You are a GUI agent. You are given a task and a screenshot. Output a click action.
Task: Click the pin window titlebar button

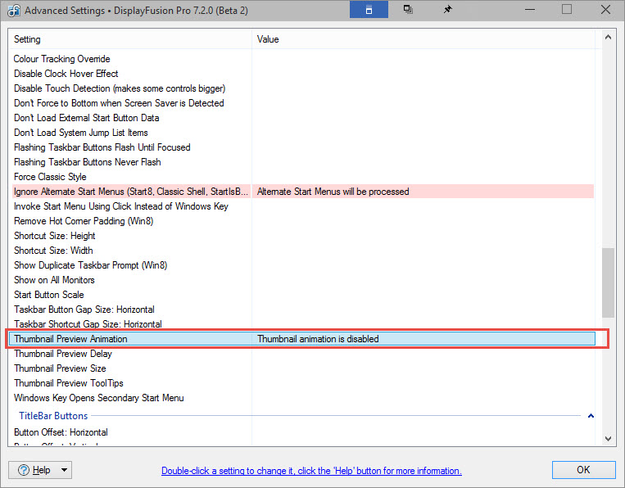[x=447, y=10]
